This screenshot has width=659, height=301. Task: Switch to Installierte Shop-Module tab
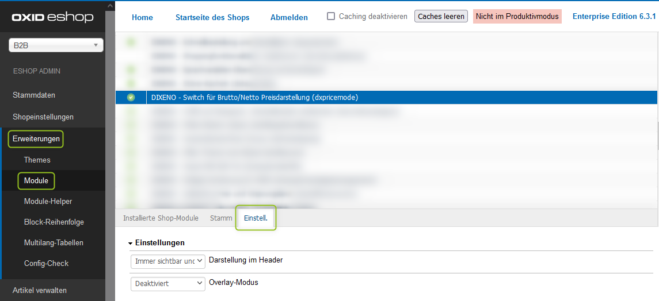coord(161,218)
